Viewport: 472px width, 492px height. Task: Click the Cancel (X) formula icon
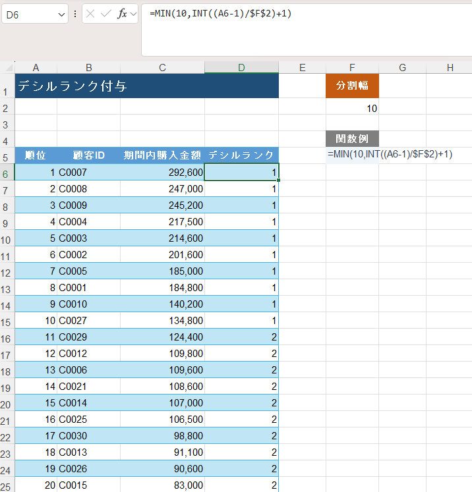pyautogui.click(x=90, y=14)
